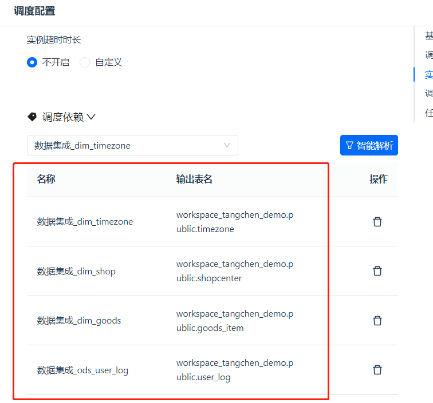This screenshot has height=403, width=433.
Task: Remove the 数据集成_ods_user_log row via trash icon
Action: pyautogui.click(x=377, y=370)
